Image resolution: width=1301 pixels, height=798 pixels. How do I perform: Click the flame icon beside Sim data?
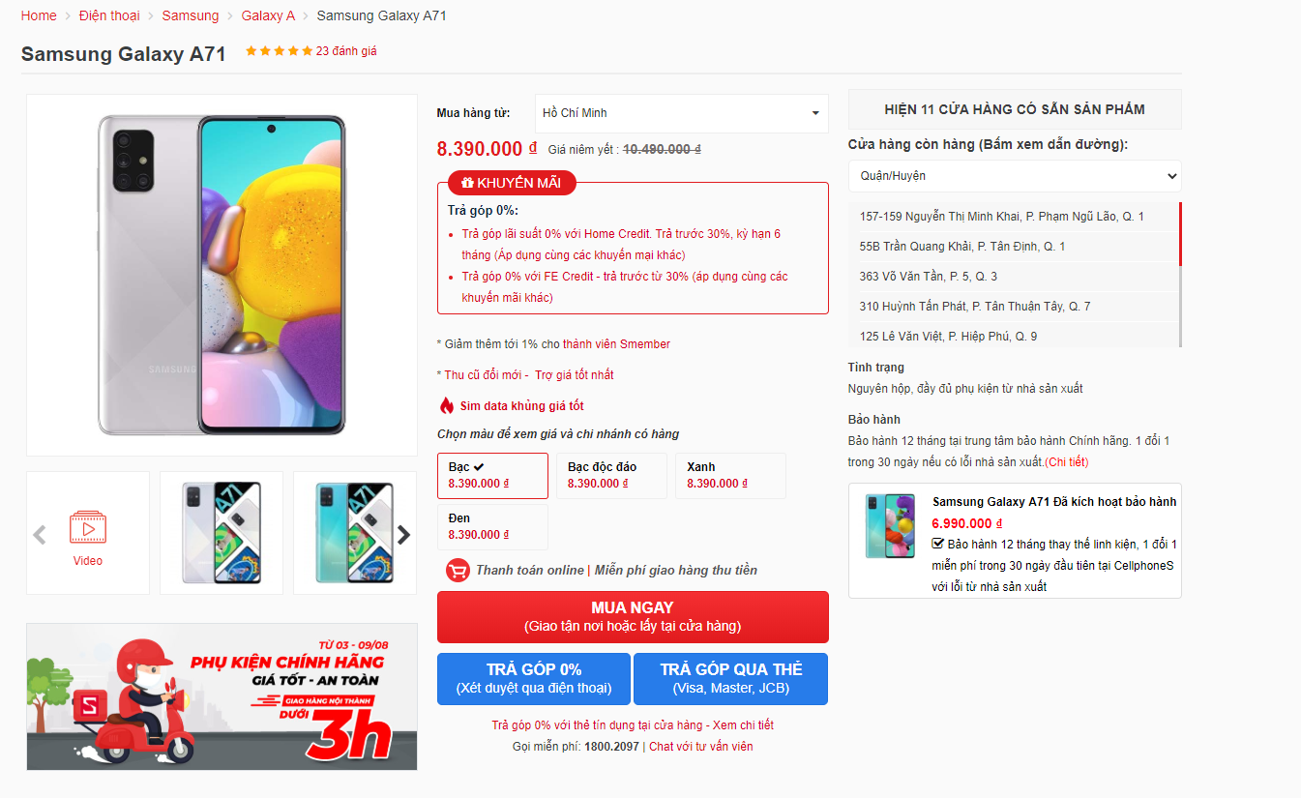point(447,405)
